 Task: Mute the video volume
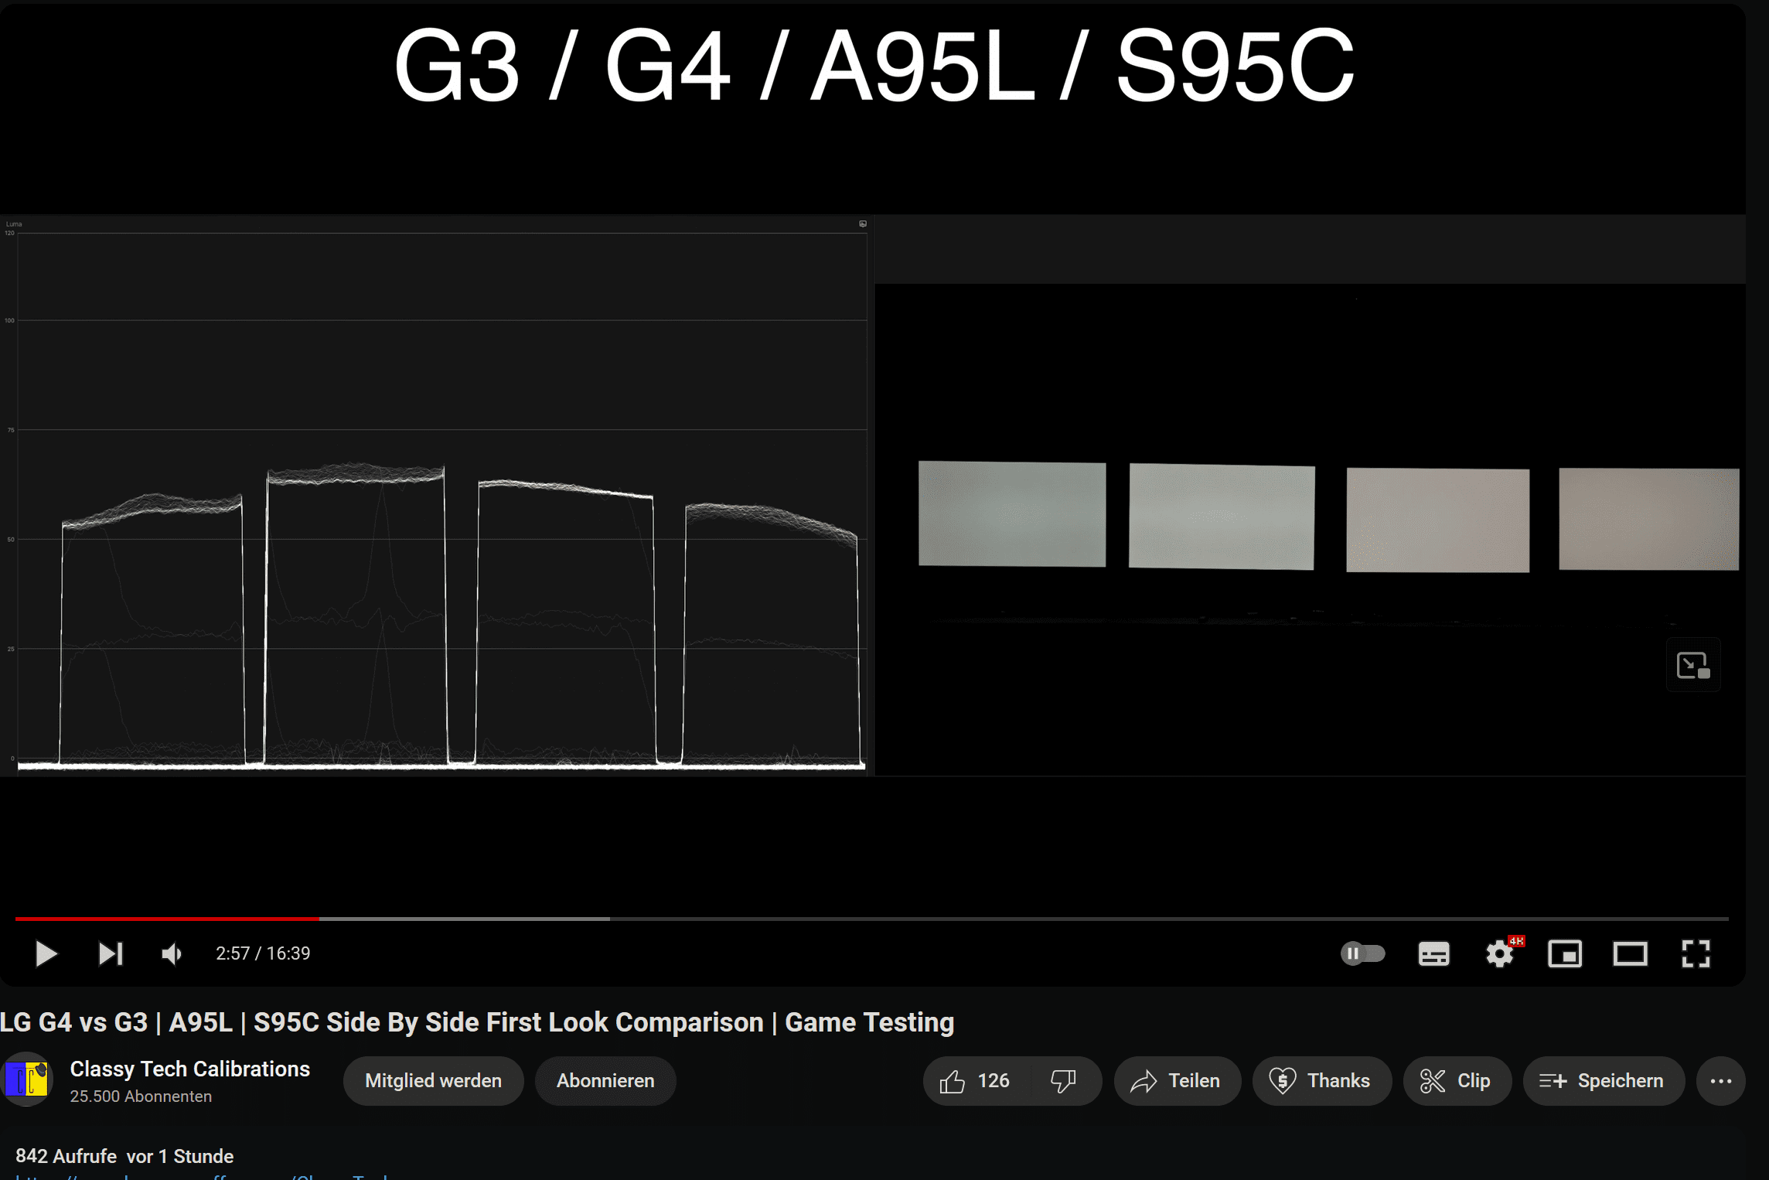coord(172,953)
